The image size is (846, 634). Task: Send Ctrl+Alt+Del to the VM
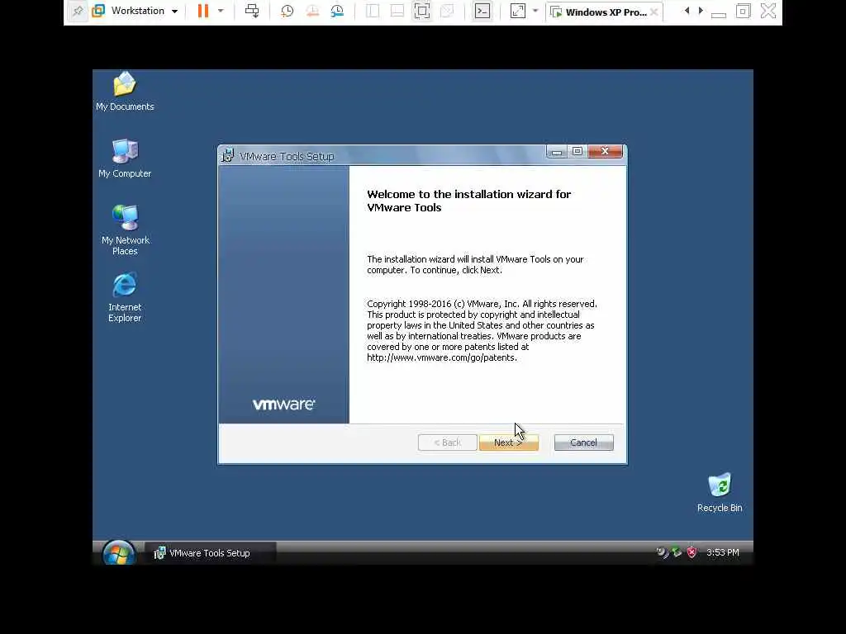point(252,11)
